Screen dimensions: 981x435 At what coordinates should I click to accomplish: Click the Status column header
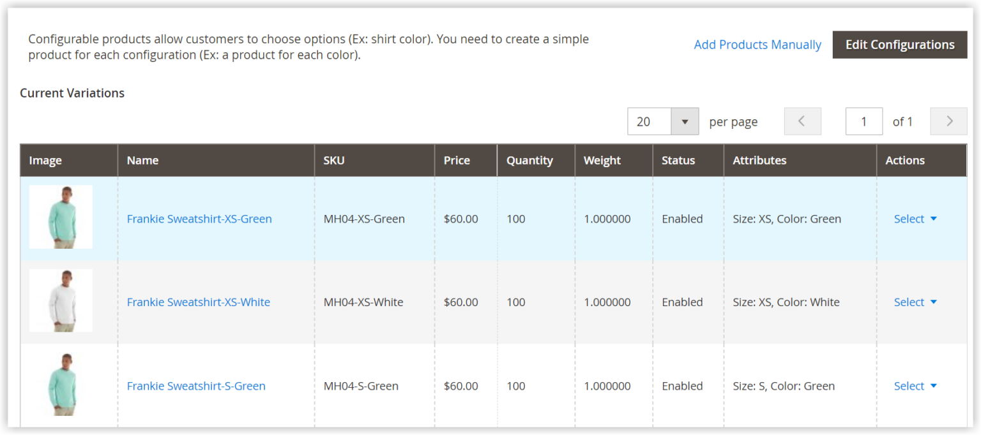(x=678, y=160)
